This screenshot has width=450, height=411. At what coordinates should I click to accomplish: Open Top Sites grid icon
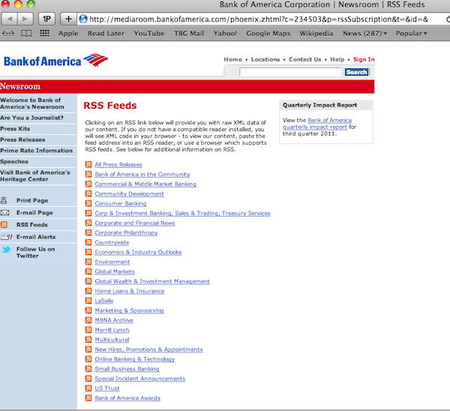click(x=44, y=33)
